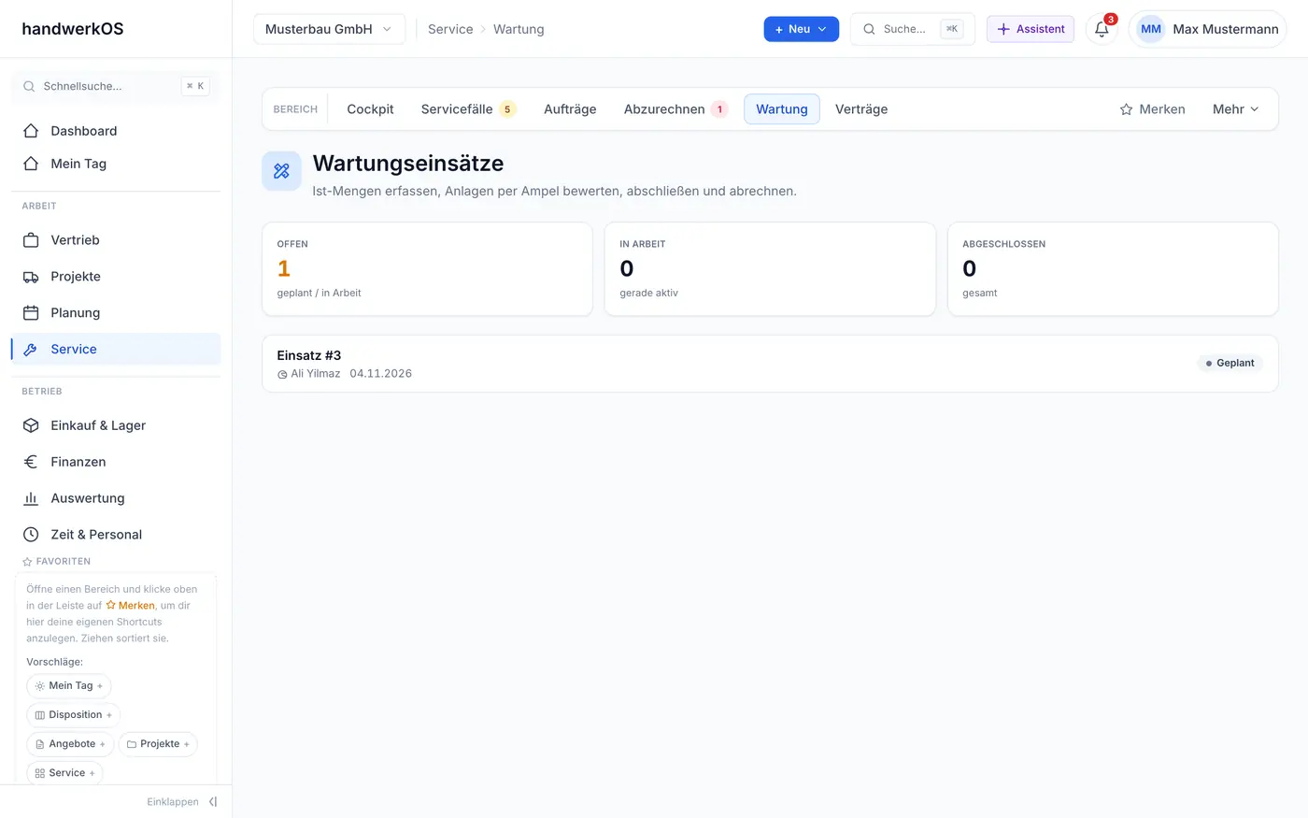Click the Einkauf & Lager box icon
The image size is (1308, 818).
point(31,425)
